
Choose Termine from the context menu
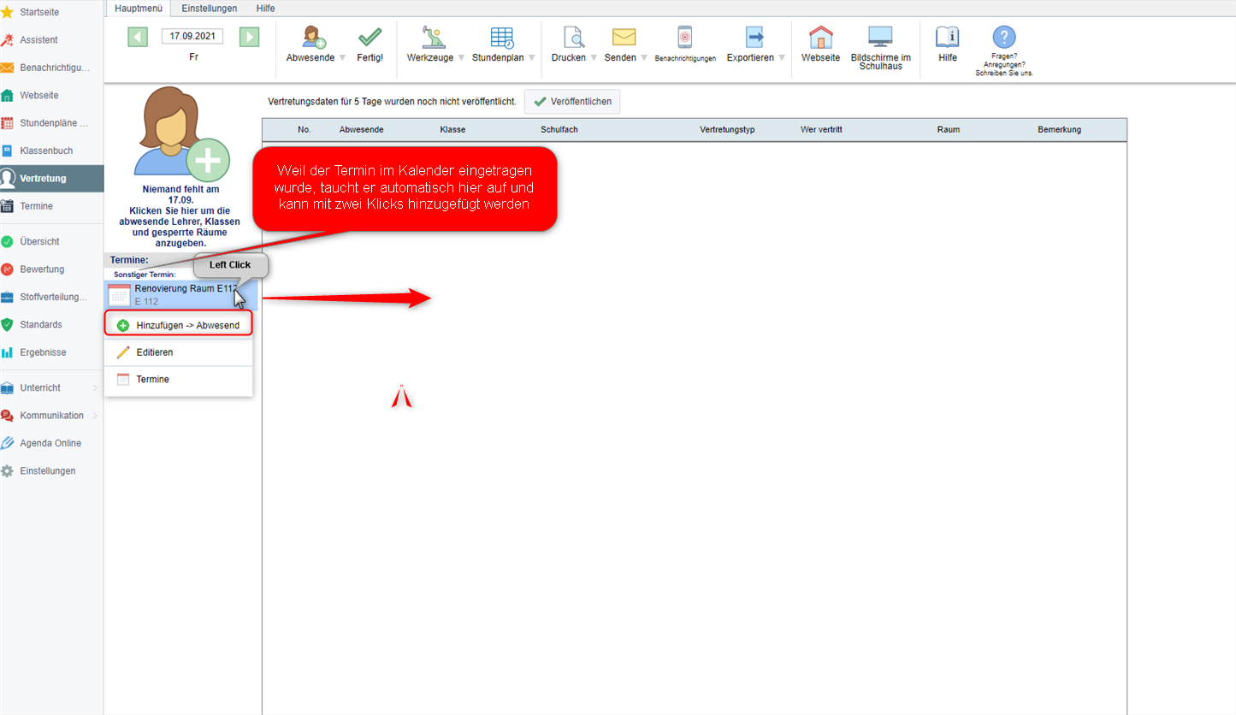[178, 379]
